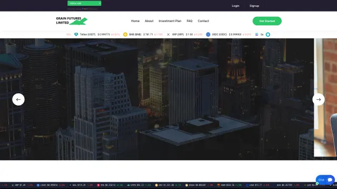
Task: Click the teal ring icon at the ticker end
Action: click(x=268, y=35)
